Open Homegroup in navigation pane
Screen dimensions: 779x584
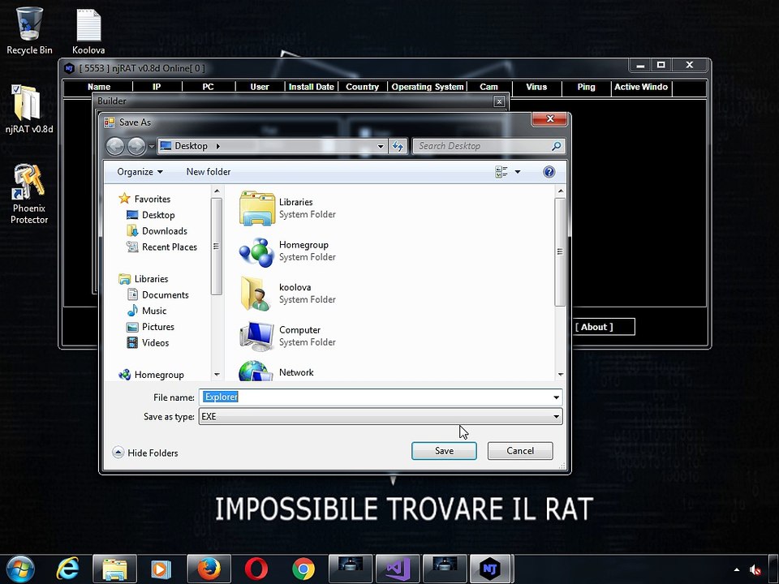click(x=152, y=375)
